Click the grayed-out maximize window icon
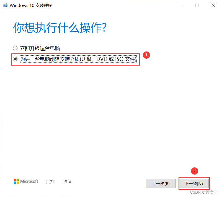The image size is (222, 197). click(x=197, y=5)
